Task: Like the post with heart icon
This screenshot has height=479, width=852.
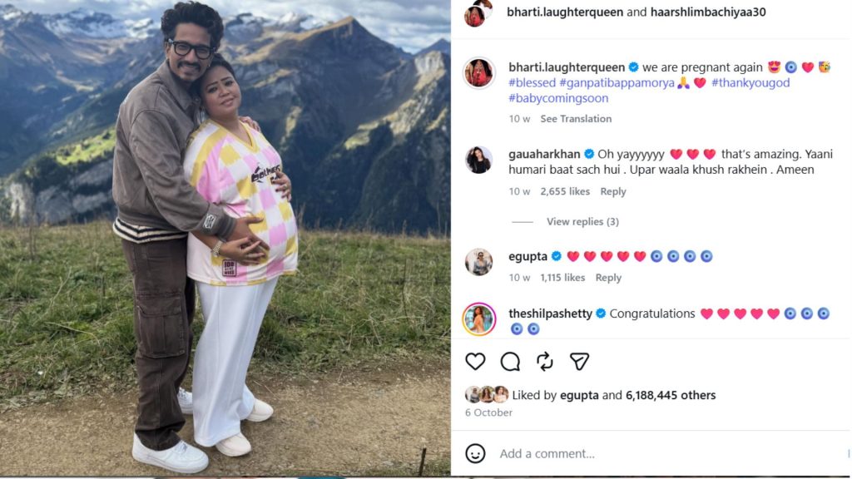Action: click(475, 362)
